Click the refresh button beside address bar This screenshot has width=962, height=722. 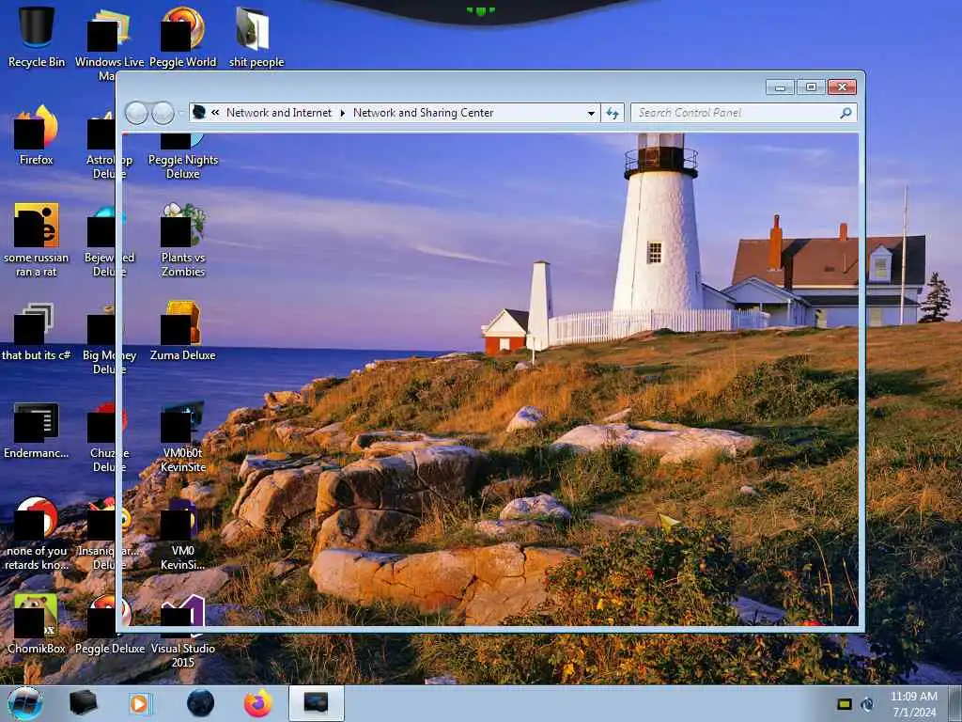(x=613, y=113)
